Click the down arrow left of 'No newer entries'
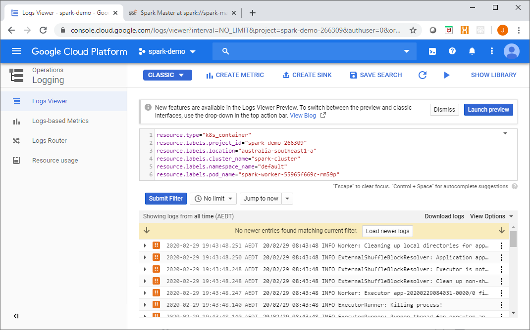The image size is (530, 330). click(x=146, y=230)
